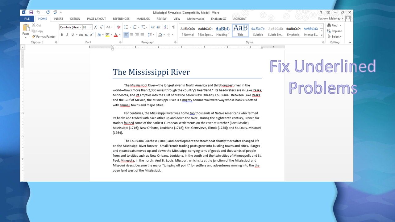Toggle Underline formatting
Viewport: 395px width, 222px height.
click(x=73, y=35)
